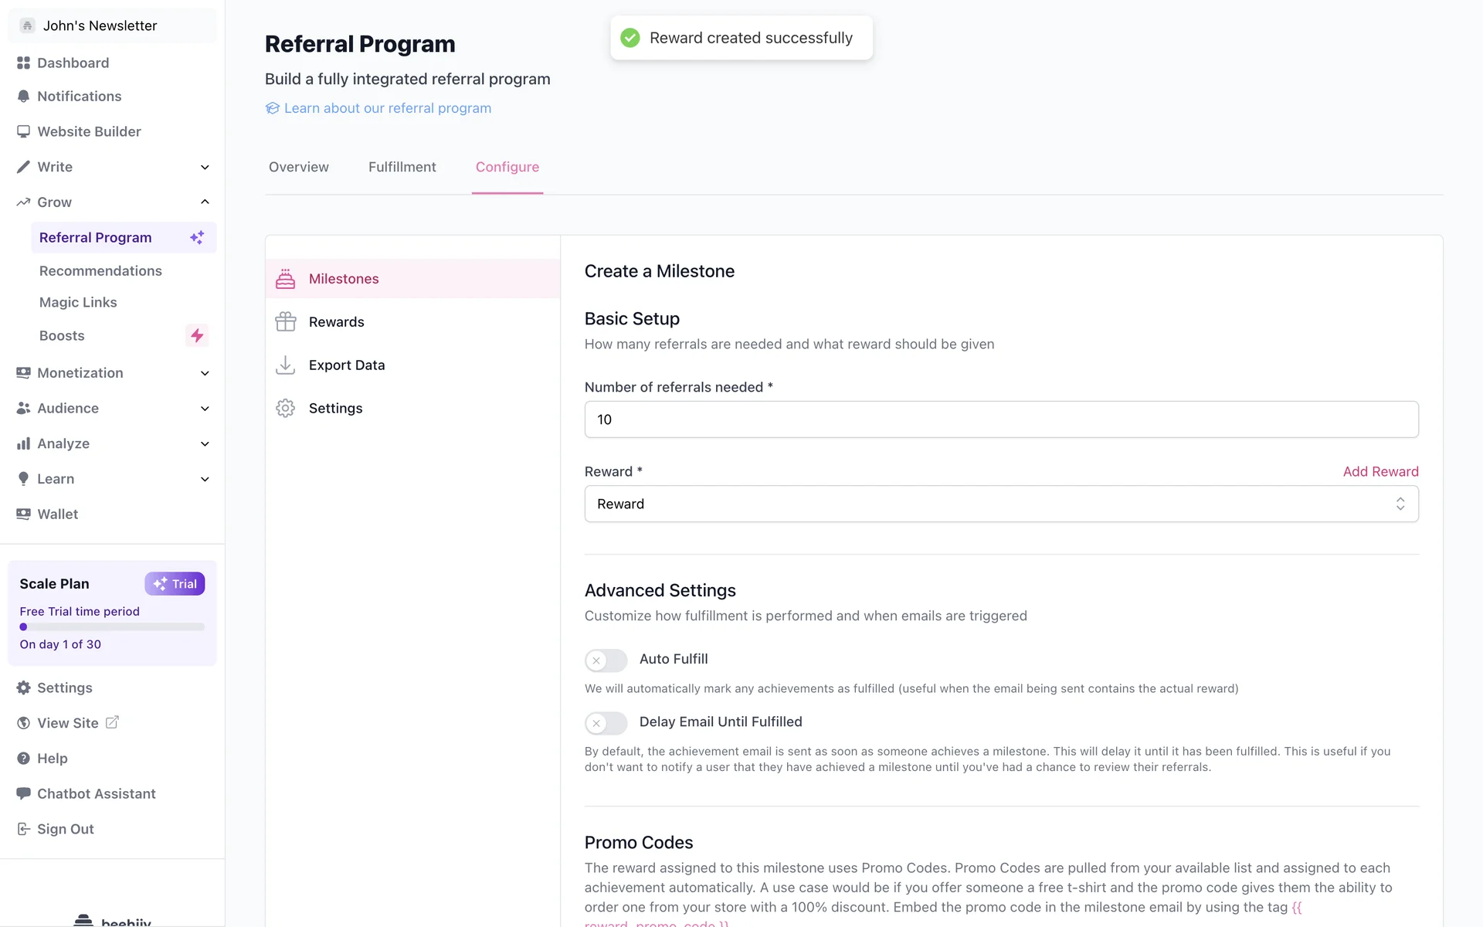Open the Reward dropdown selector

click(1001, 504)
